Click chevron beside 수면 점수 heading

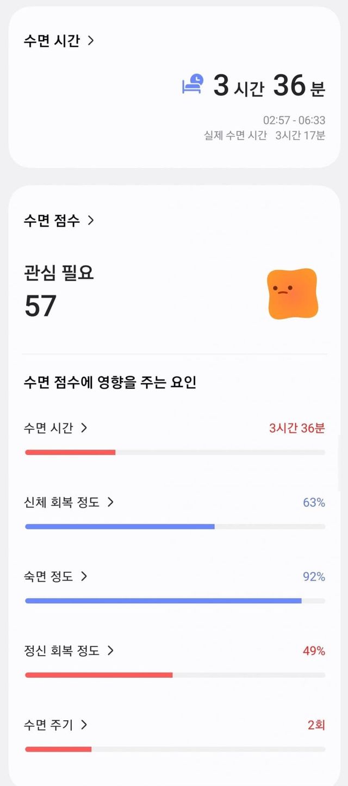tap(91, 220)
